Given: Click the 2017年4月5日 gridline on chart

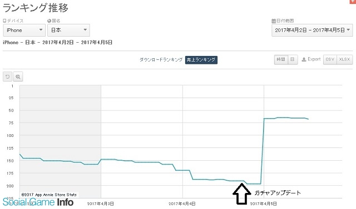Looking at the screenshot, I should point(264,141).
